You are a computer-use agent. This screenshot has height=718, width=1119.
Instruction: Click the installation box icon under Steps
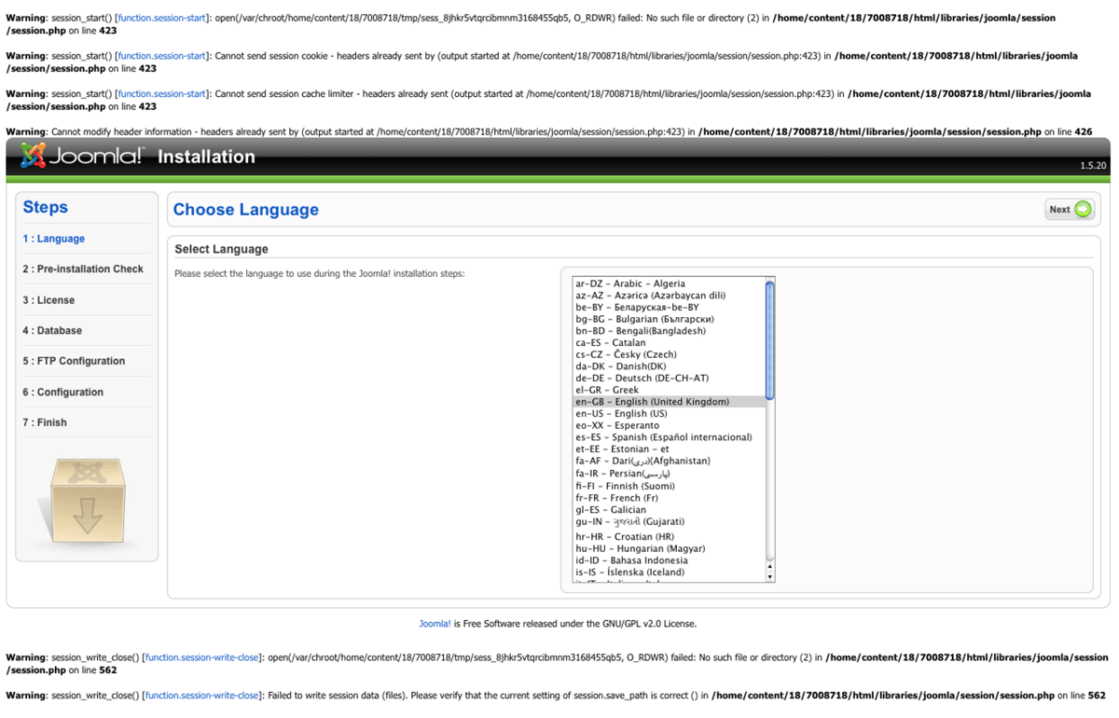pos(87,501)
